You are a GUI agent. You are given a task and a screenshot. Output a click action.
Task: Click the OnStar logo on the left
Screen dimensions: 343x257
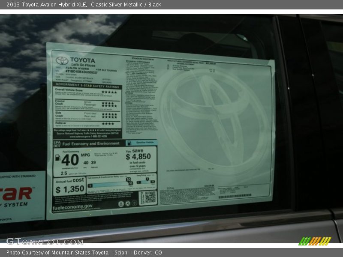pyautogui.click(x=15, y=193)
